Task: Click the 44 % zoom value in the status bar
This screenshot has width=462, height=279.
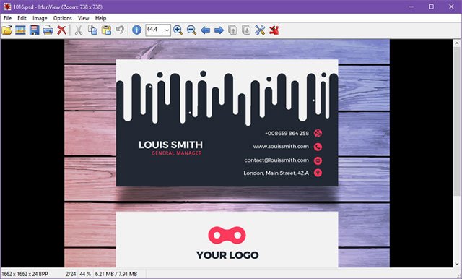Action: [85, 274]
